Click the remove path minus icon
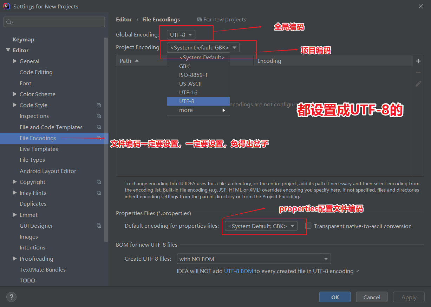Viewport: 431px width, 307px height. pyautogui.click(x=418, y=72)
